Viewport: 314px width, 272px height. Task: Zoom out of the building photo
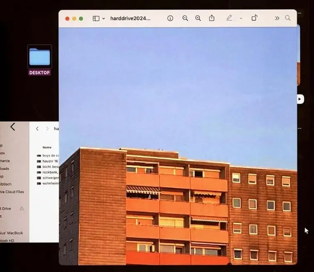[x=185, y=18]
